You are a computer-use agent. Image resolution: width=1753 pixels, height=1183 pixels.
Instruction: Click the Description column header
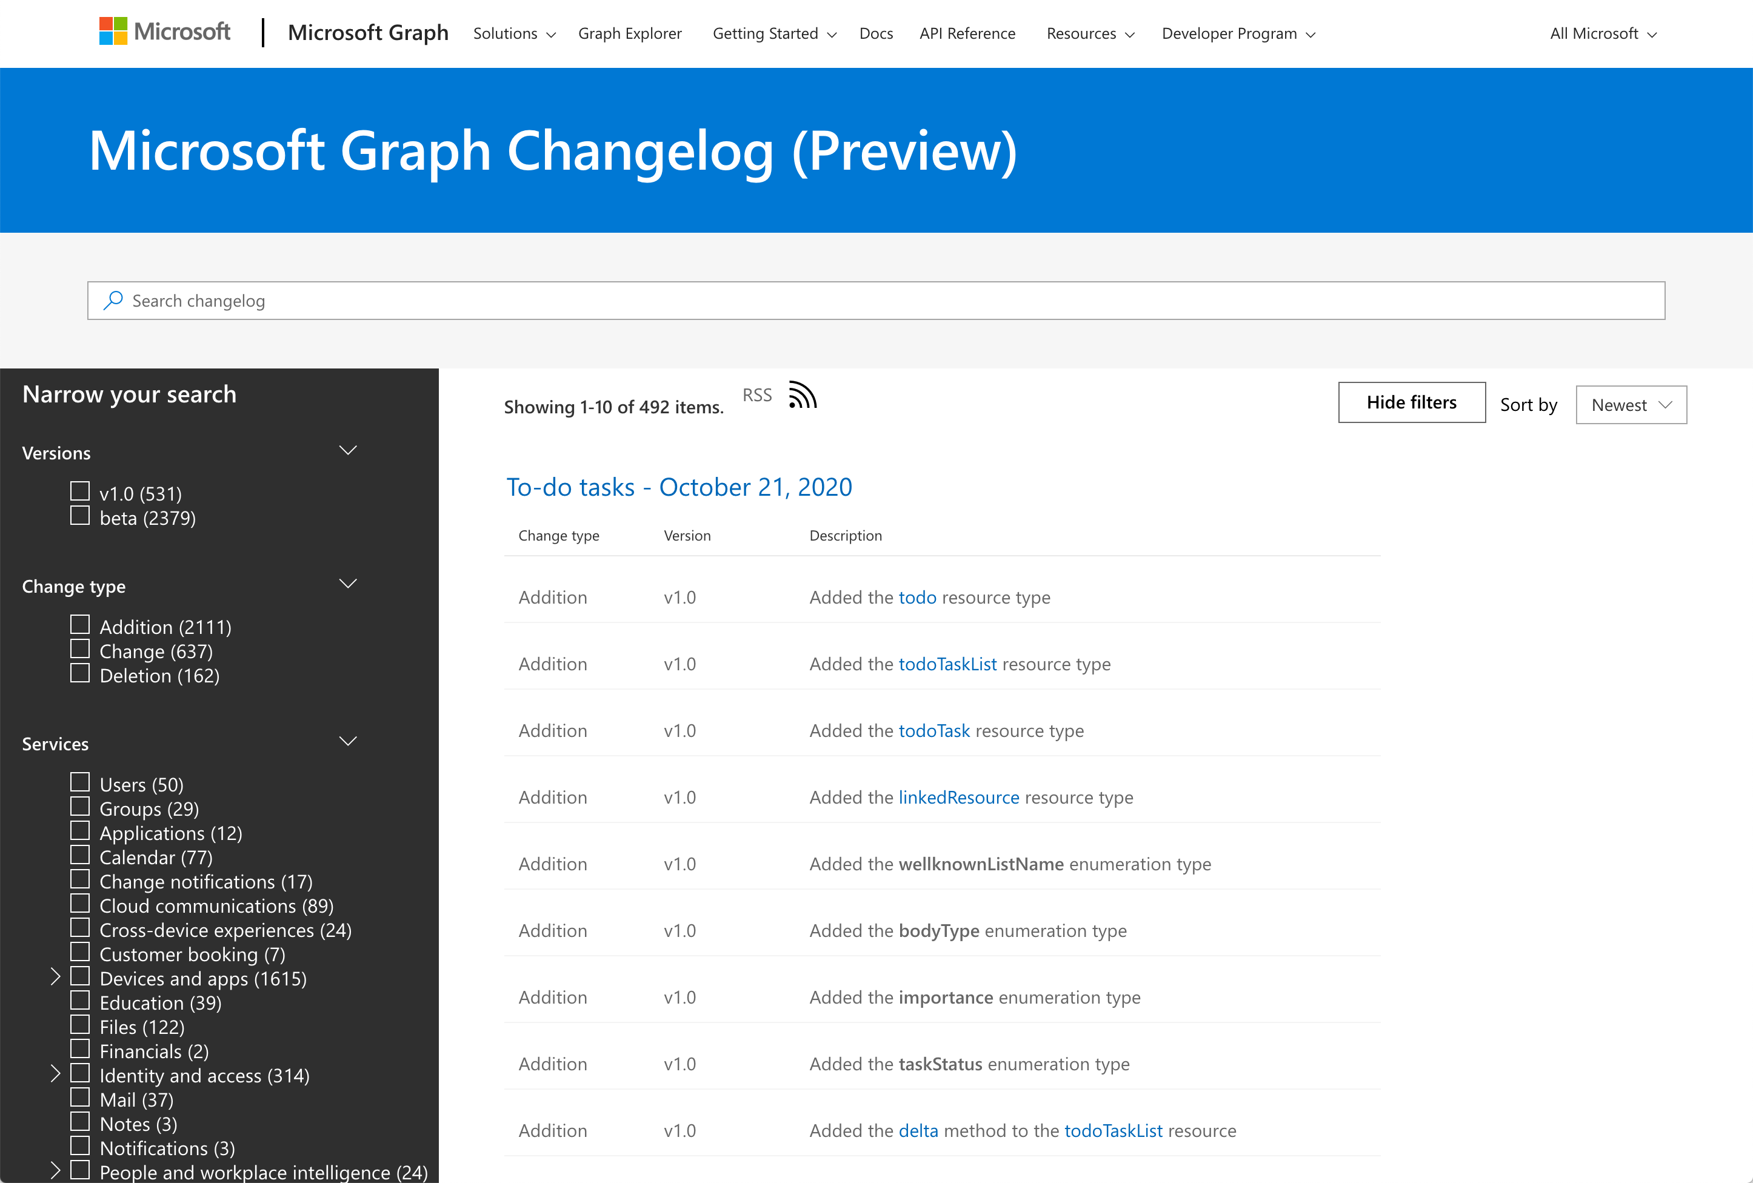point(846,535)
